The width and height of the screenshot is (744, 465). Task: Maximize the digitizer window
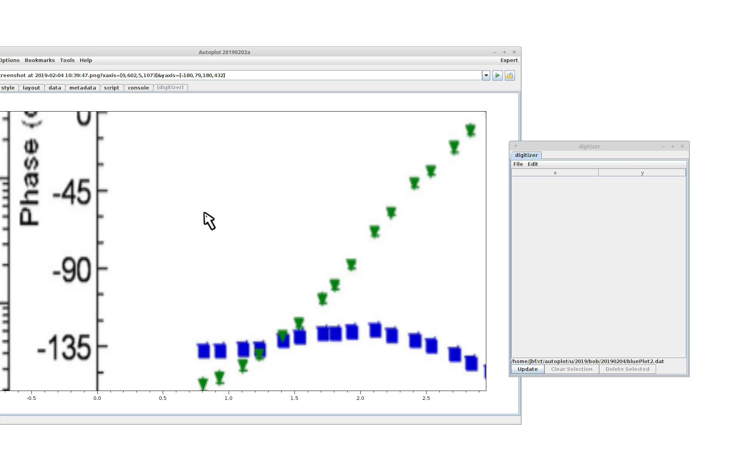[673, 146]
